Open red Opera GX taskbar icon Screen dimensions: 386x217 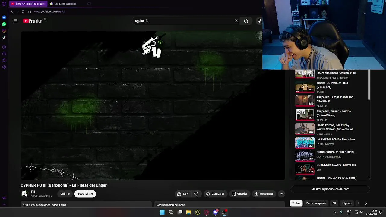[x=207, y=212]
